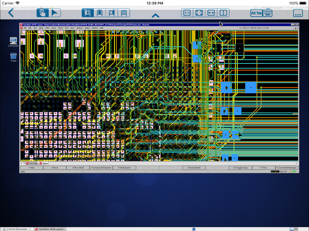Click the fit height vertical arrows icon
Image resolution: width=309 pixels, height=231 pixels.
pos(223,13)
